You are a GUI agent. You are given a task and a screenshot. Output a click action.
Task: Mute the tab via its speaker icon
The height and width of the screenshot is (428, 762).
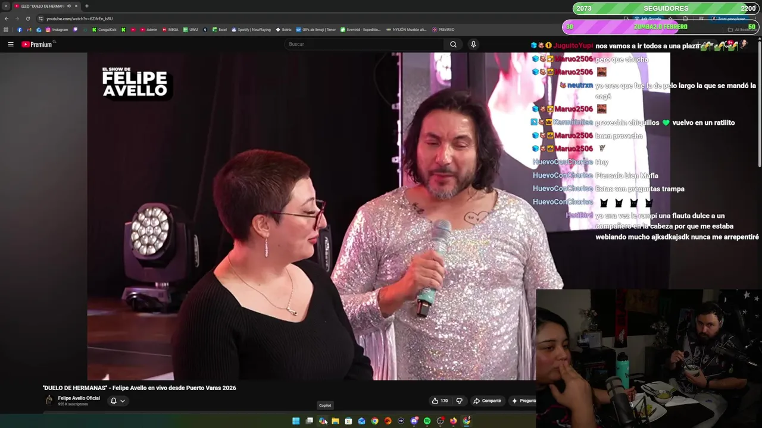point(69,6)
